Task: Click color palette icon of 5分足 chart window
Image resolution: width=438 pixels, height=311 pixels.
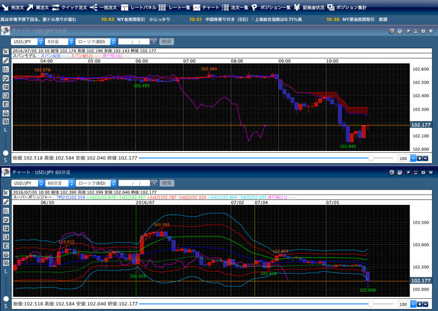Action: 400,31
